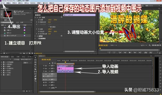Mute the 音频 1 track speaker
This screenshot has height=95, width=162.
(x=44, y=79)
